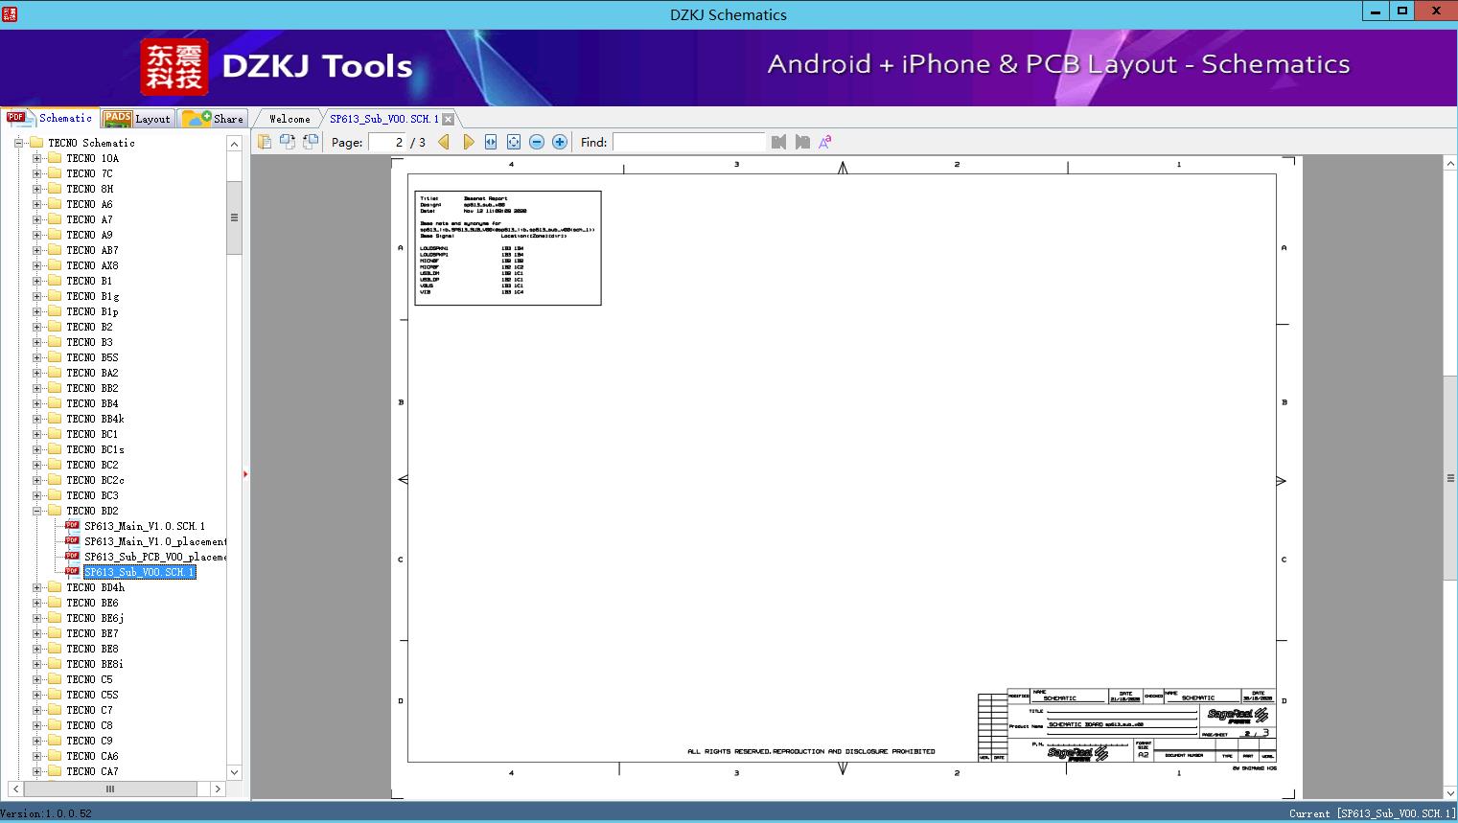Click PDF icon of SP613_Main_V1.0.SCH.1
Image resolution: width=1458 pixels, height=823 pixels.
(72, 525)
